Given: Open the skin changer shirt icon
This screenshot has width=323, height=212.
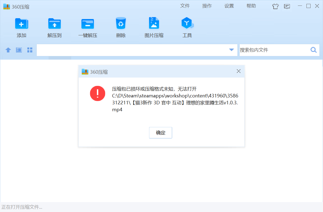Looking at the screenshot, I should (275, 6).
